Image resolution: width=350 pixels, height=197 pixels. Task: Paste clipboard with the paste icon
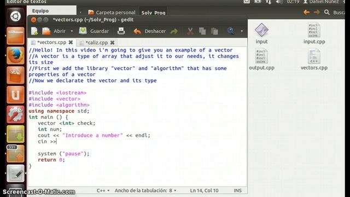(x=214, y=31)
